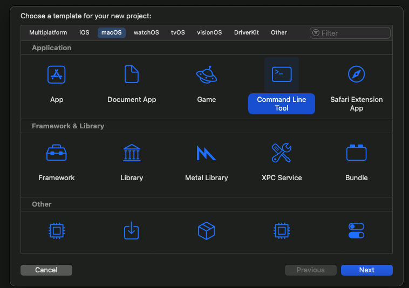Select the download-arrow box template under Other
The image size is (409, 288).
(131, 231)
